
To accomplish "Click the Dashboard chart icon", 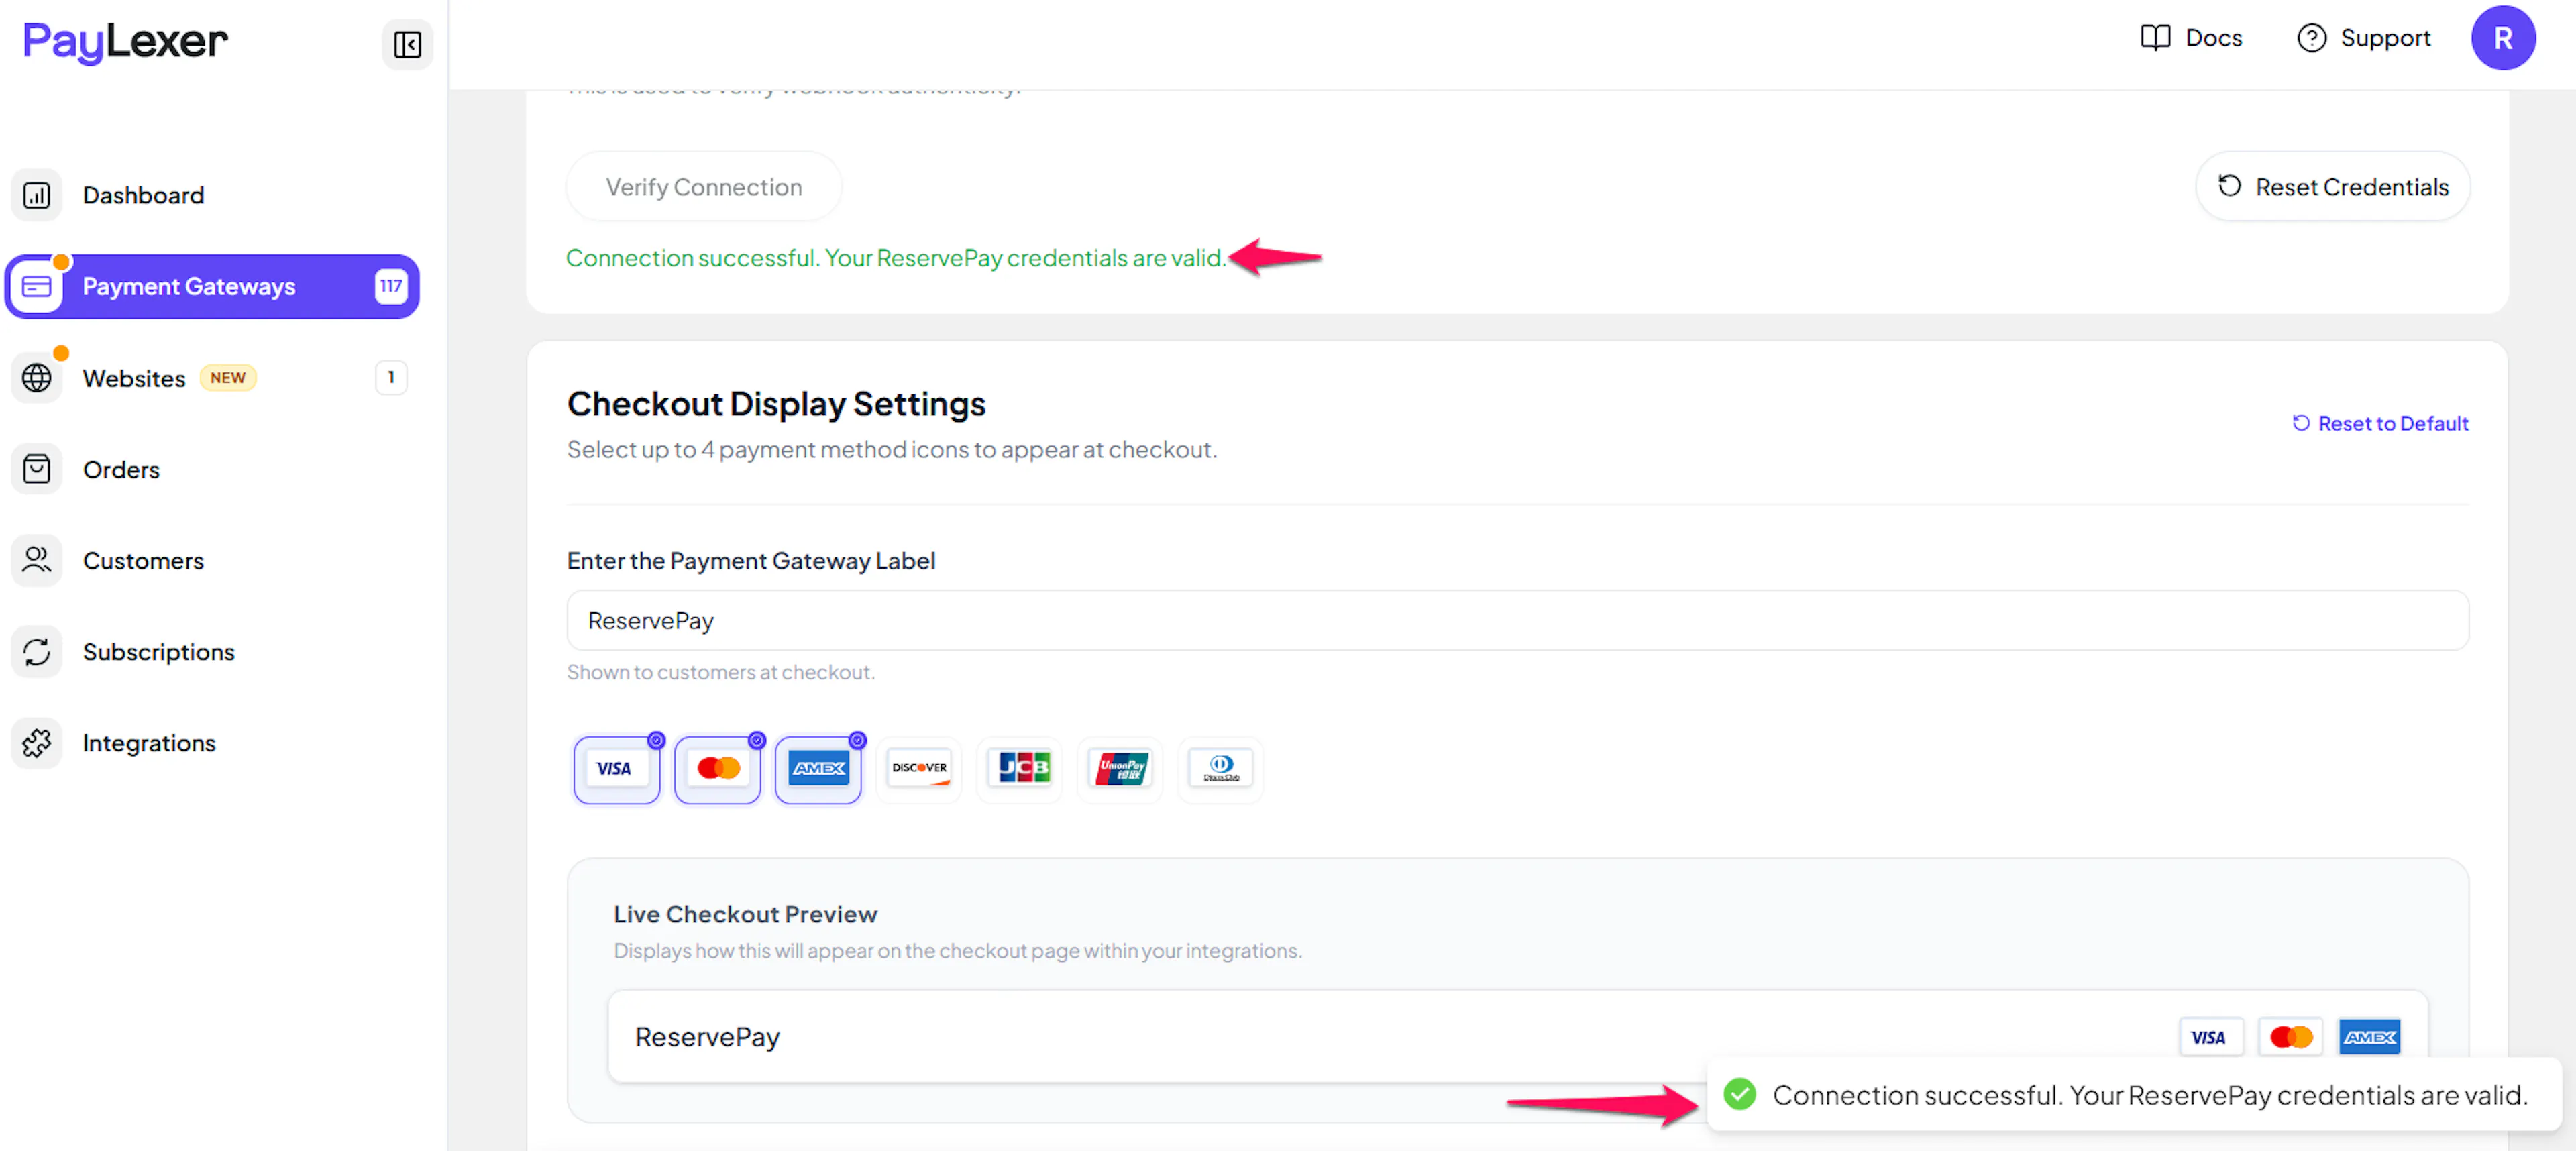I will click(x=37, y=195).
